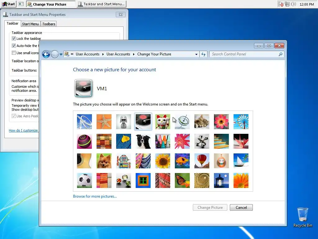Image resolution: width=318 pixels, height=239 pixels.
Task: Choose the black and white dog picture
Action: 143,141
